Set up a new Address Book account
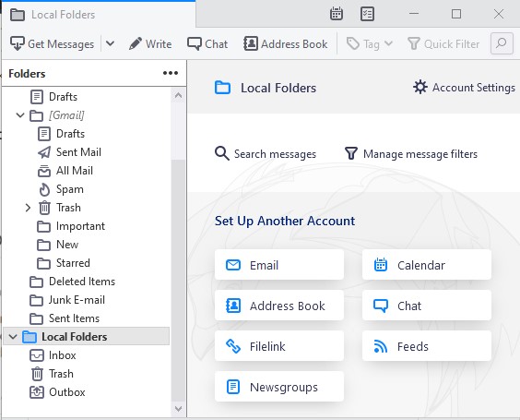Viewport: 520px width, 420px height. (279, 306)
